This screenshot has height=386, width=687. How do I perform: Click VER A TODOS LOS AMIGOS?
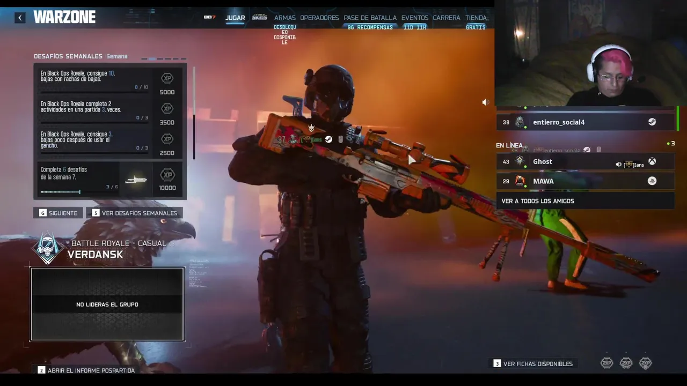click(585, 201)
